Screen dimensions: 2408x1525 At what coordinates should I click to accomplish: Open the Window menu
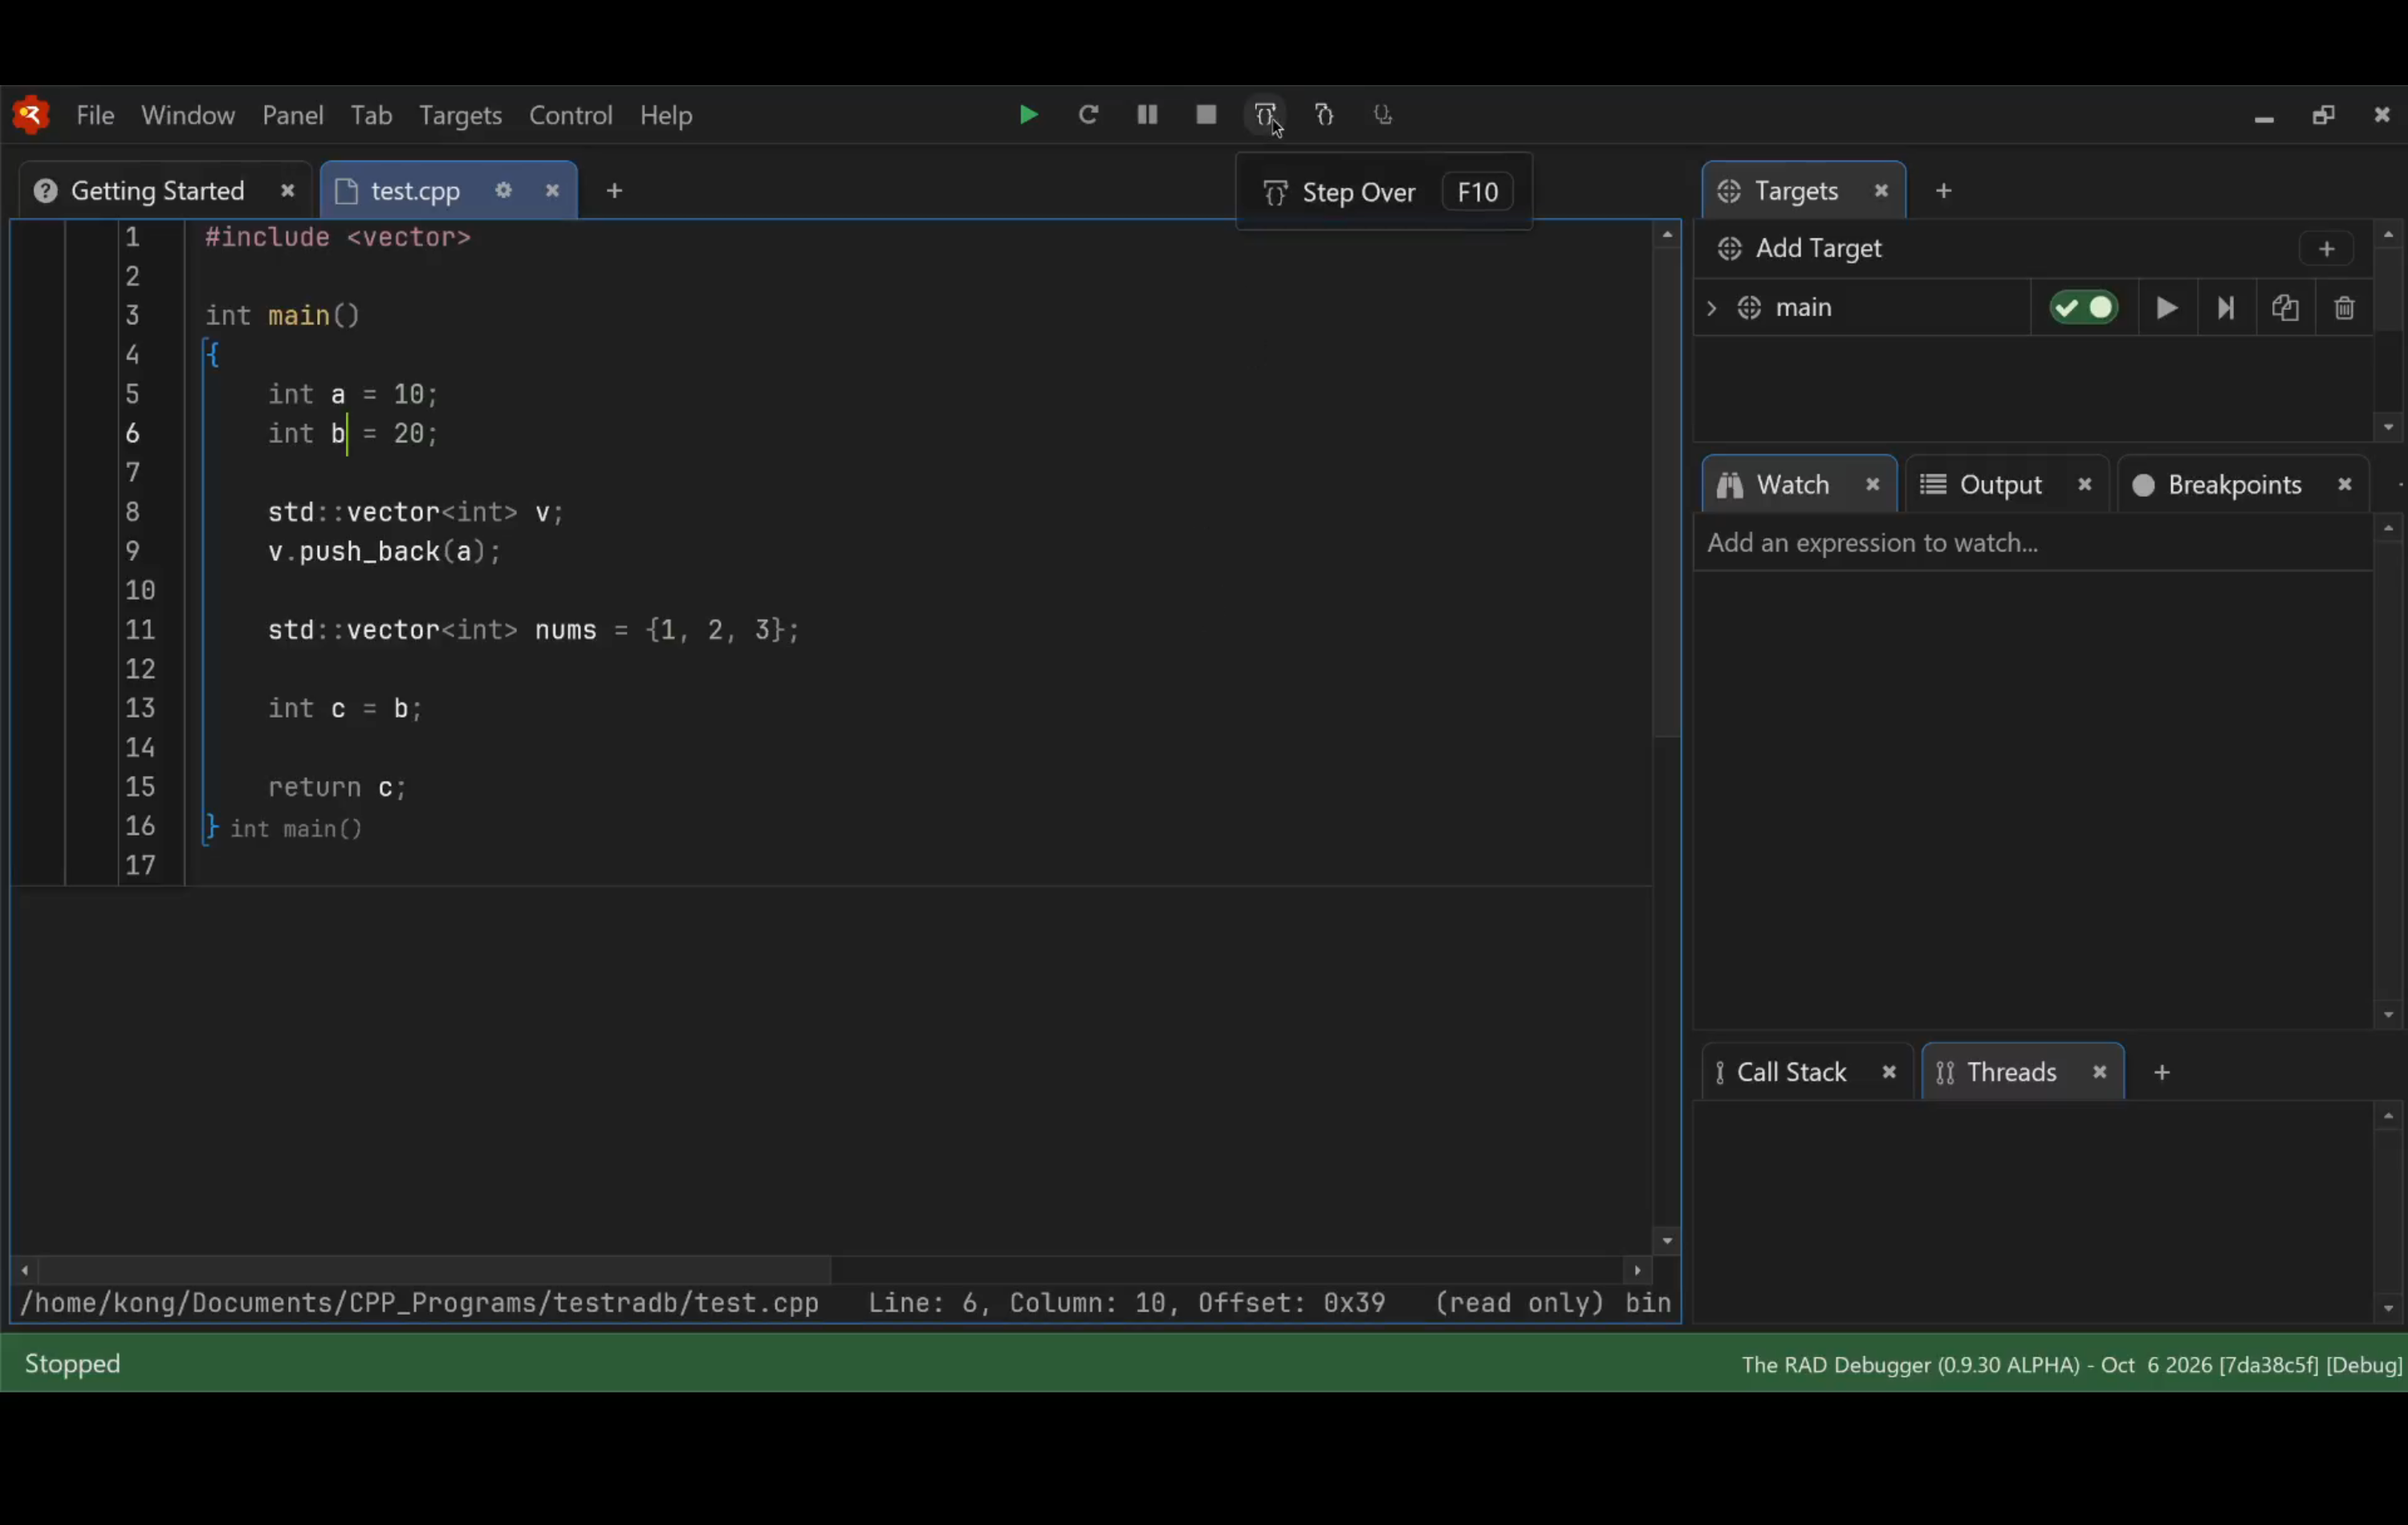(188, 116)
